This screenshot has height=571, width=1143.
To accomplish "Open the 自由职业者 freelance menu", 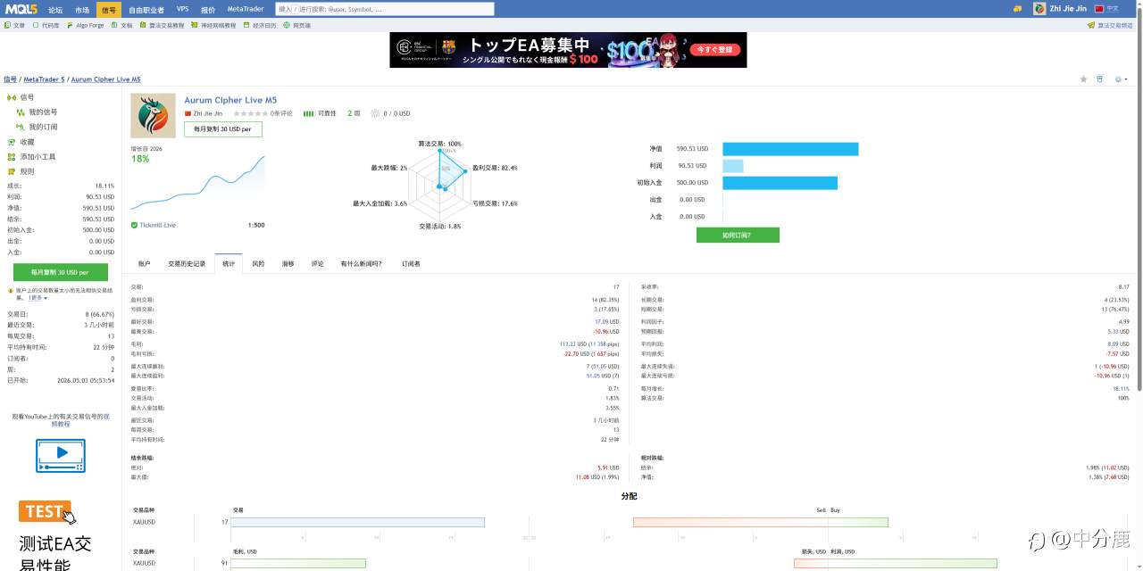I will pos(146,9).
